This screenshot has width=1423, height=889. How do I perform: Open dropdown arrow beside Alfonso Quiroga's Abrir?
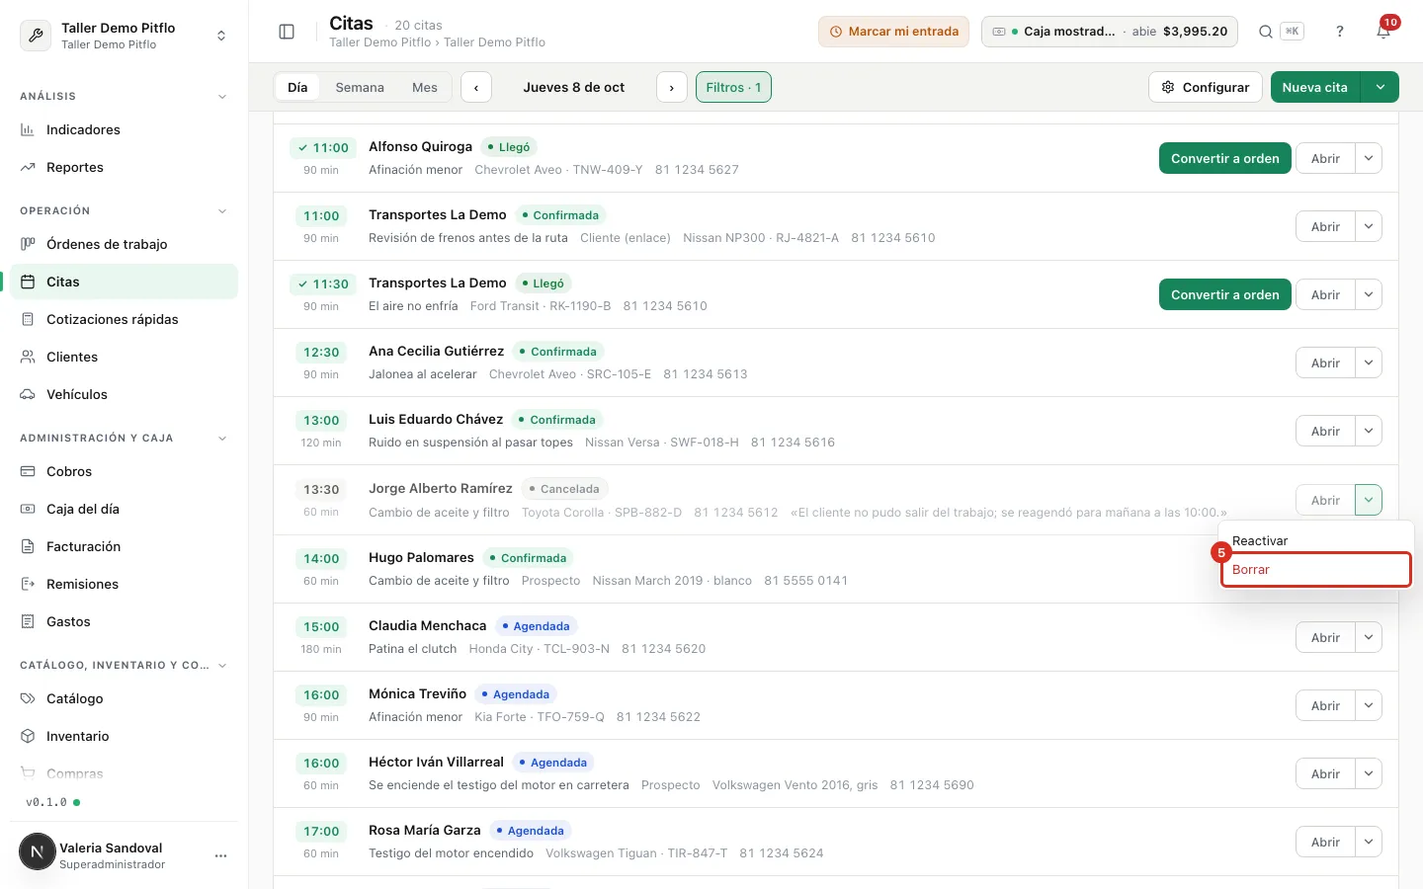tap(1369, 158)
